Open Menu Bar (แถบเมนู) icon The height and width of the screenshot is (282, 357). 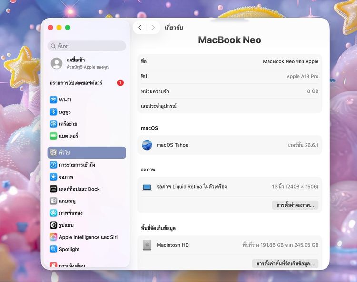pyautogui.click(x=53, y=201)
